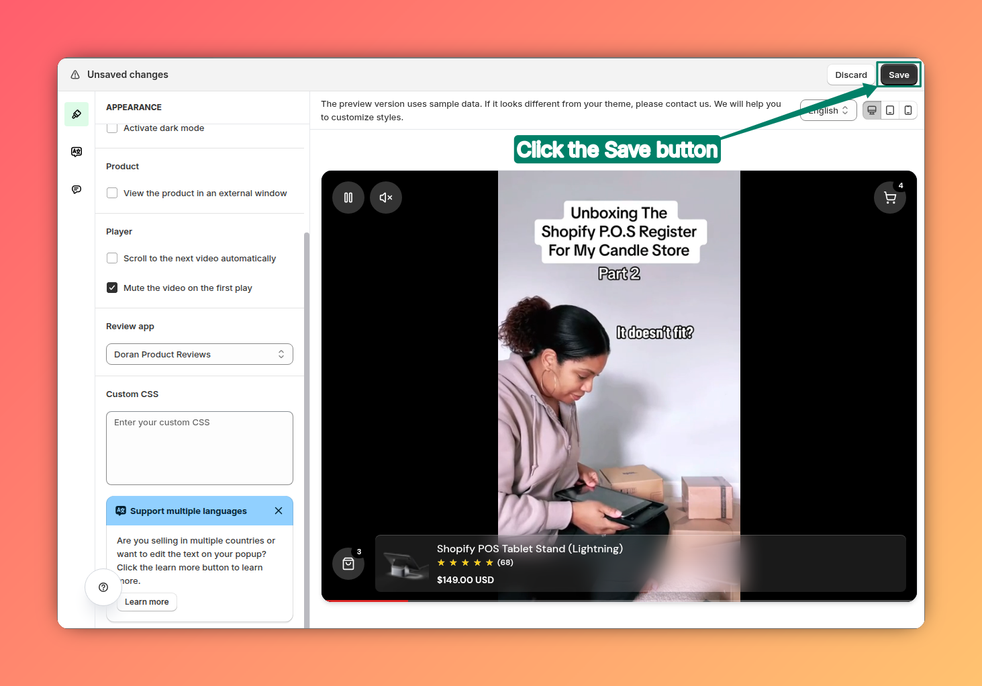This screenshot has height=686, width=982.
Task: Open the shopping bag icon with badge 3
Action: [348, 564]
